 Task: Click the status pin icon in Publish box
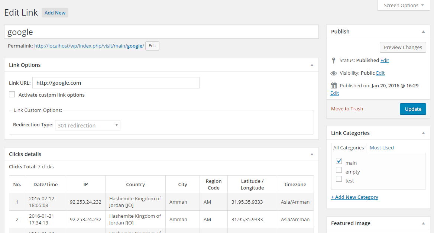click(334, 60)
